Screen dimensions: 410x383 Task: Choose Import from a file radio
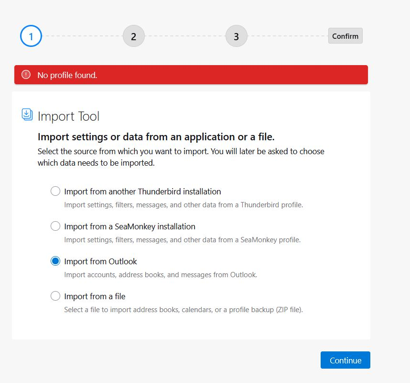click(55, 296)
